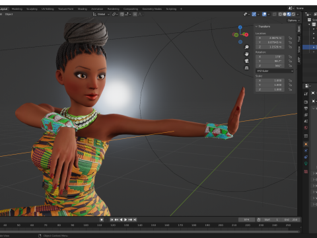Click the pan view hand icon
The height and width of the screenshot is (238, 317).
point(247,54)
